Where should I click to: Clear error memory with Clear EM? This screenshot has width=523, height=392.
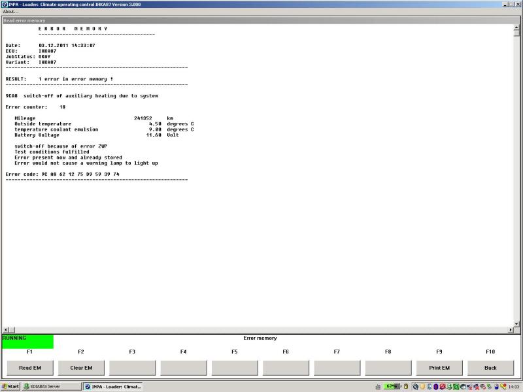[x=81, y=368]
